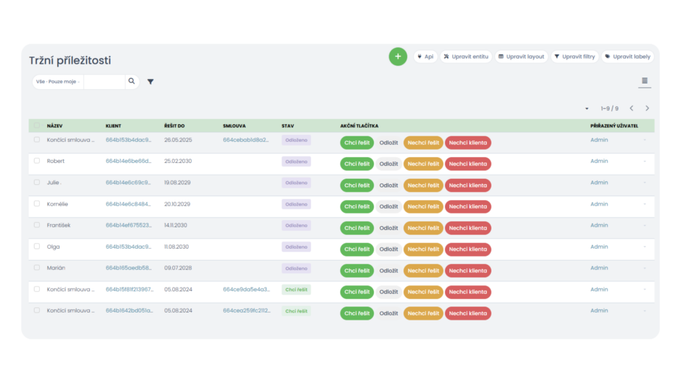The image size is (681, 383).
Task: Expand the pagination size dropdown arrow
Action: [x=587, y=108]
